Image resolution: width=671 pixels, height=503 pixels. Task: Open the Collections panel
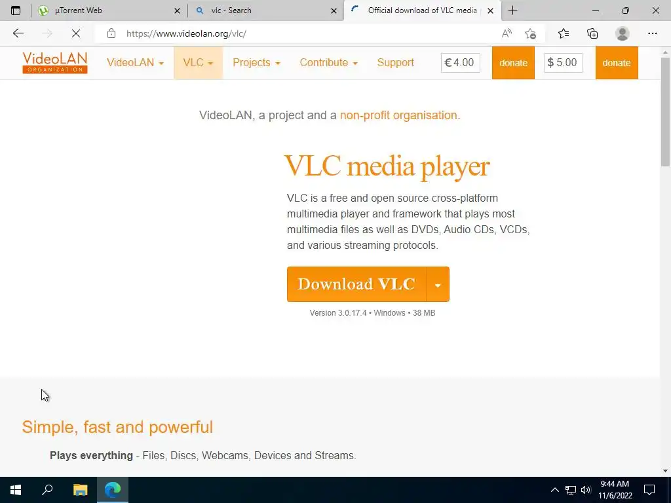(x=592, y=33)
